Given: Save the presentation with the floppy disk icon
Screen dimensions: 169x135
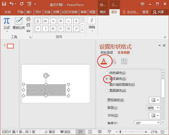Looking at the screenshot, I should point(4,4).
